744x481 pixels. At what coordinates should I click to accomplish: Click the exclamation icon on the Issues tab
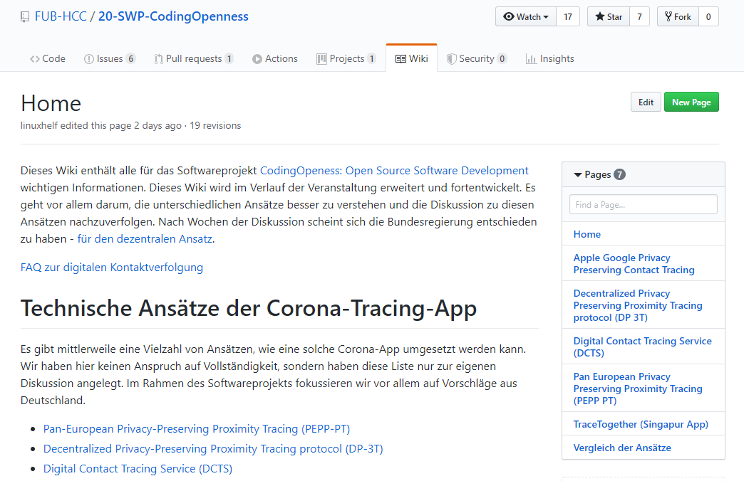coord(88,58)
